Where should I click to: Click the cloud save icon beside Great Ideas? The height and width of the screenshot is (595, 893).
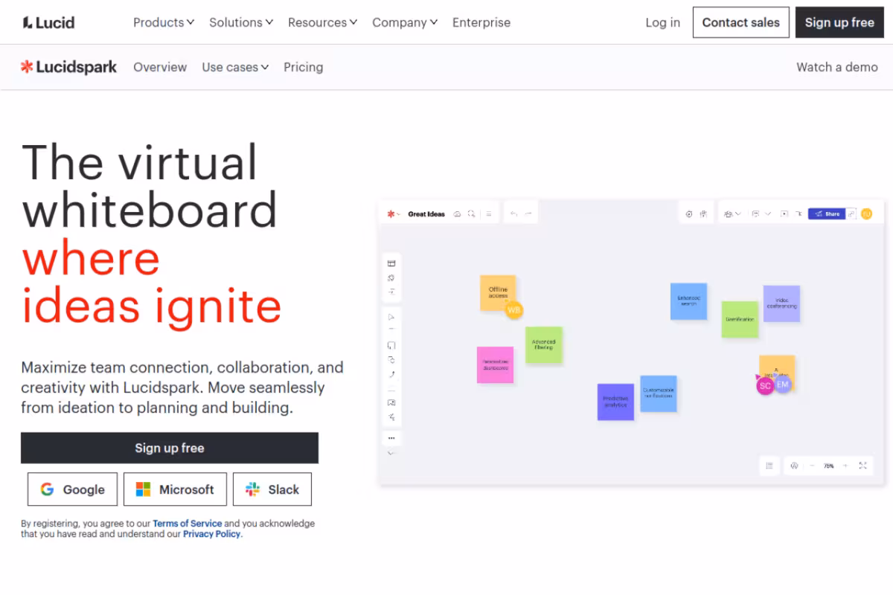457,214
